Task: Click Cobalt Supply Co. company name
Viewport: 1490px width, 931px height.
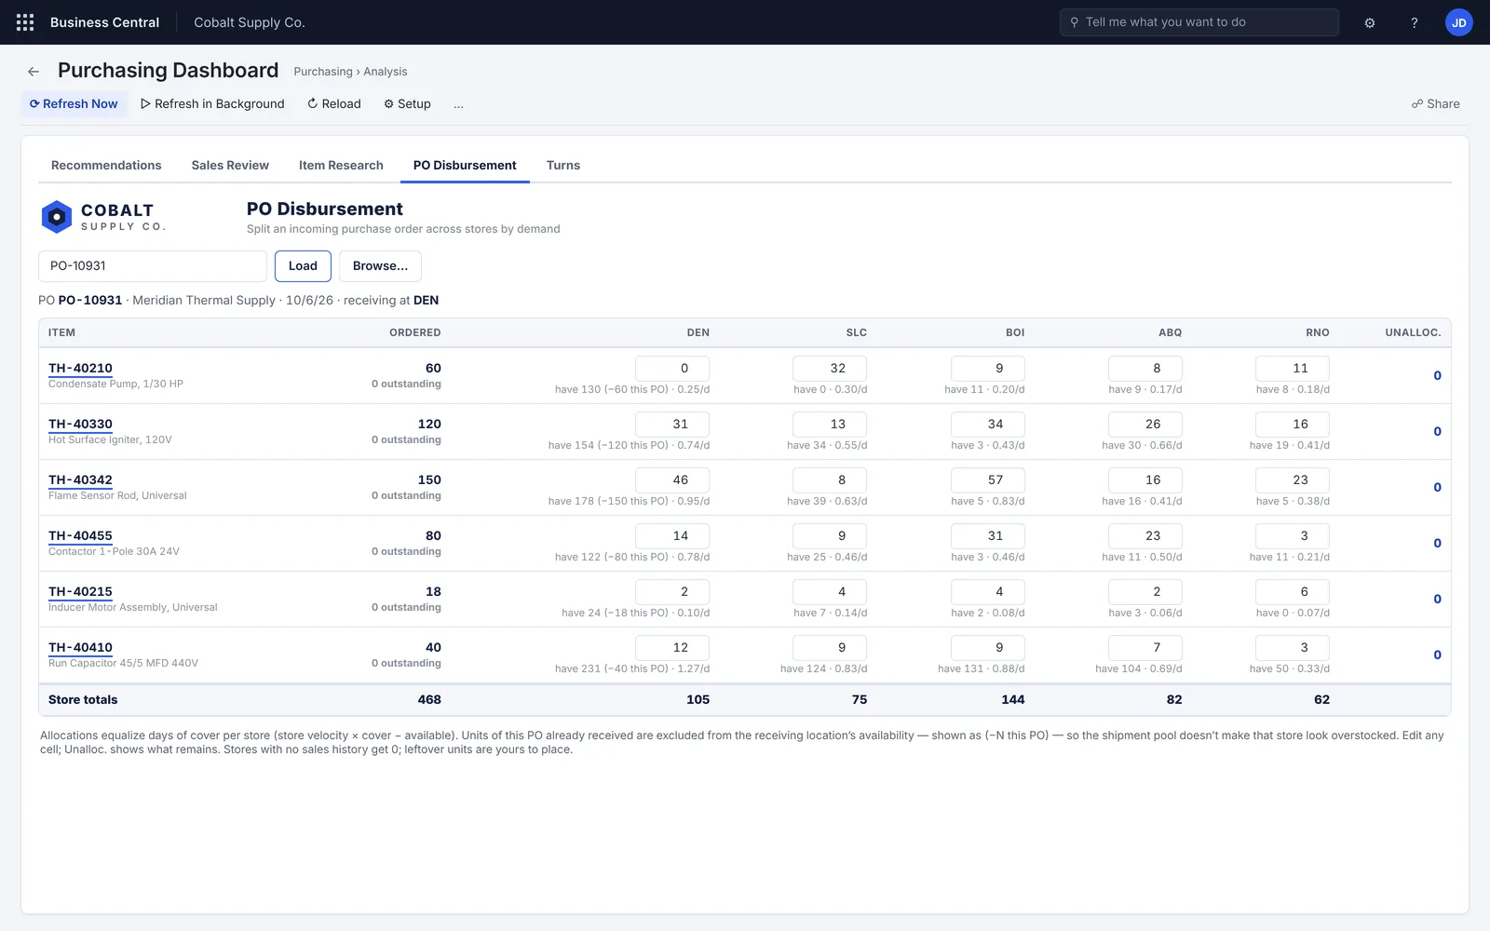Action: [x=250, y=22]
